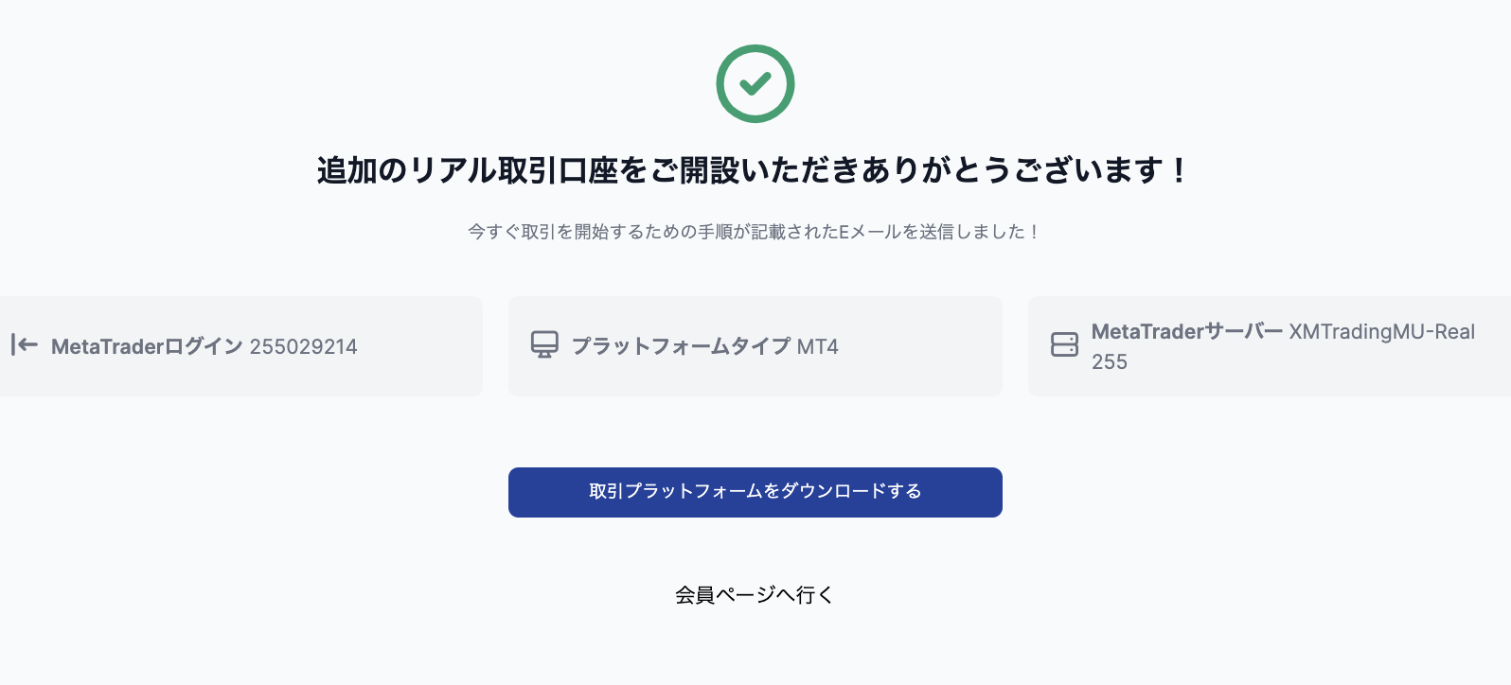Click the login arrow icon
This screenshot has width=1511, height=685.
pos(25,345)
